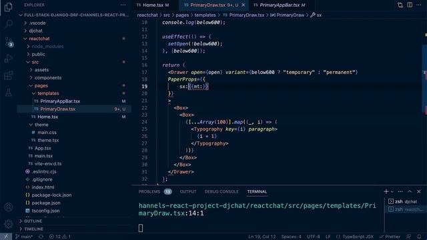Click the LF end of line setting

pyautogui.click(x=328, y=237)
